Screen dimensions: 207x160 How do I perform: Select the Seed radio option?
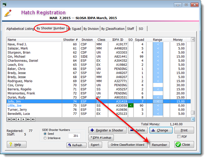45,134
